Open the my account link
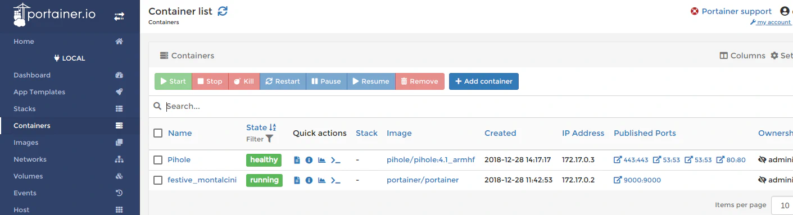 pyautogui.click(x=771, y=22)
